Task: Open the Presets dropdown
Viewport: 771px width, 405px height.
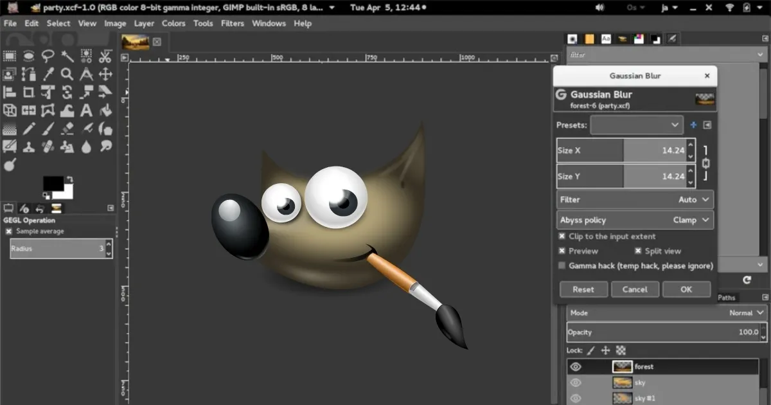Action: tap(637, 125)
